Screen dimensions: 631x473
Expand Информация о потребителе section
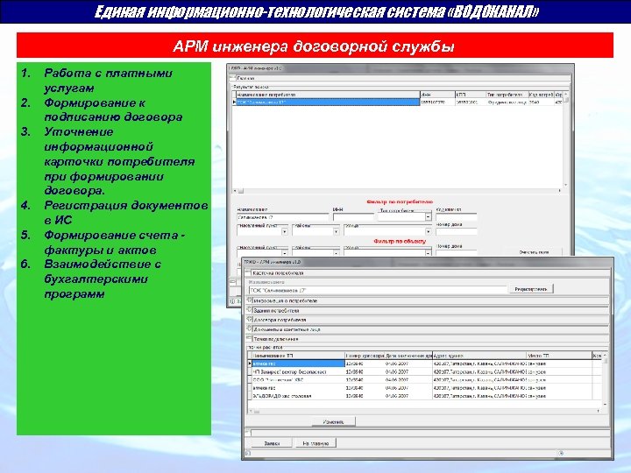tap(249, 300)
